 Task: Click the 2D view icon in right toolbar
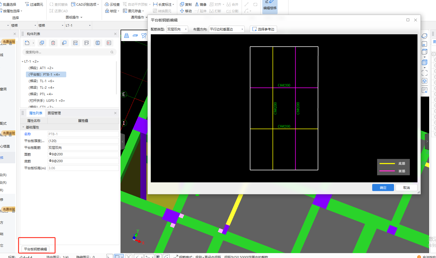tap(424, 44)
